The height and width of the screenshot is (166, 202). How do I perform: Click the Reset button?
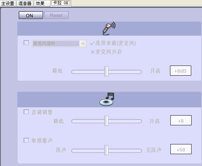pyautogui.click(x=56, y=15)
